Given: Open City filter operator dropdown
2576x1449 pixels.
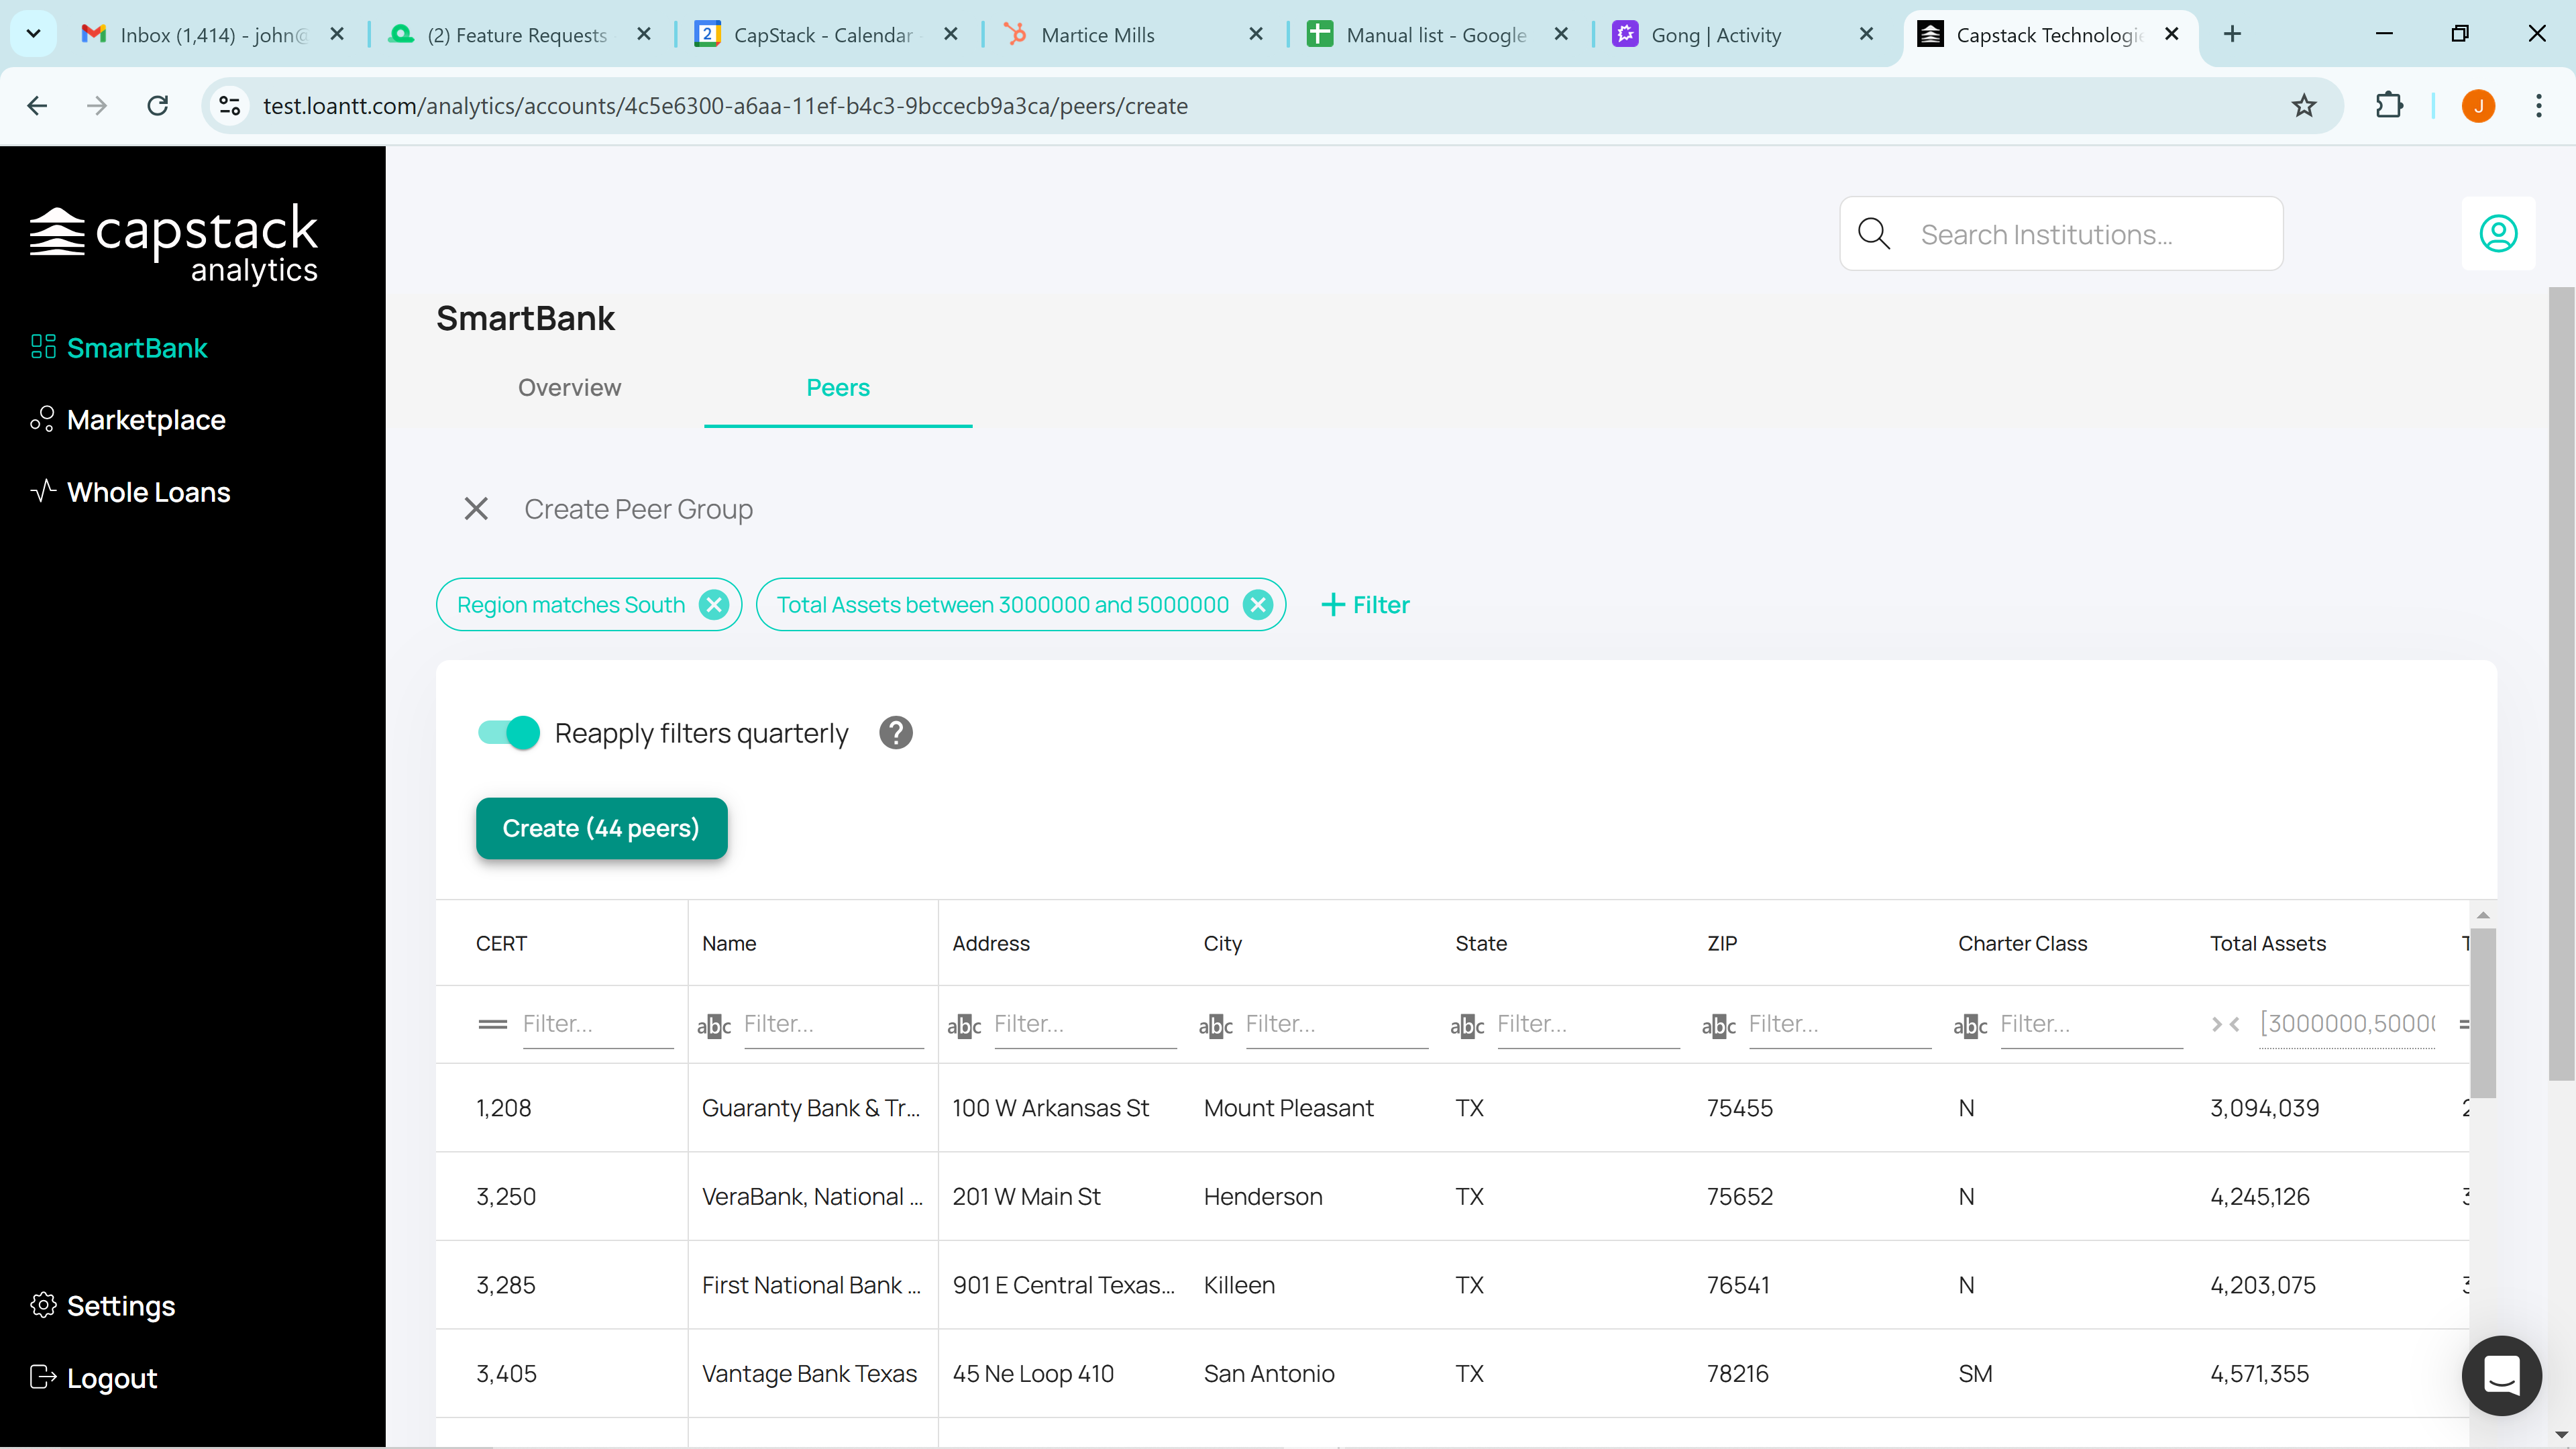Looking at the screenshot, I should pyautogui.click(x=1216, y=1025).
